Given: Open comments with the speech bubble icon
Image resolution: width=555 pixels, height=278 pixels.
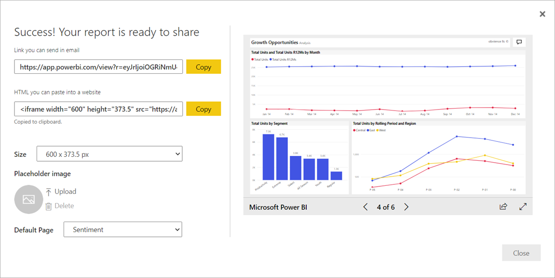Looking at the screenshot, I should (x=519, y=42).
